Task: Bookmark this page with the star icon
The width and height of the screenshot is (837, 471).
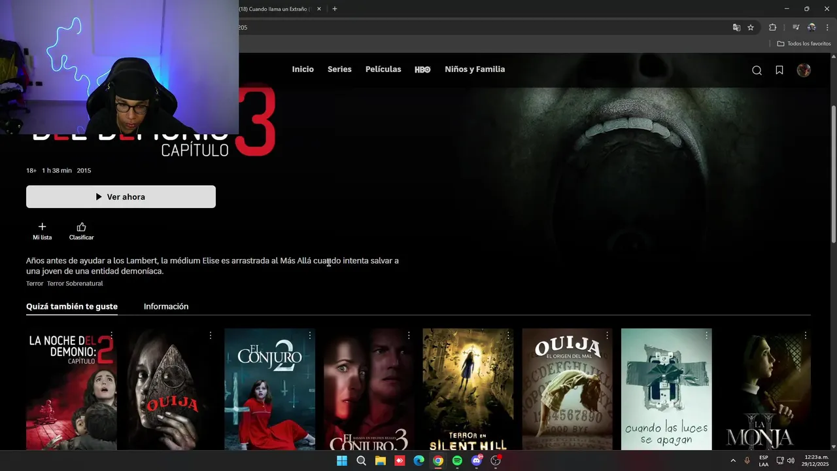Action: coord(751,27)
